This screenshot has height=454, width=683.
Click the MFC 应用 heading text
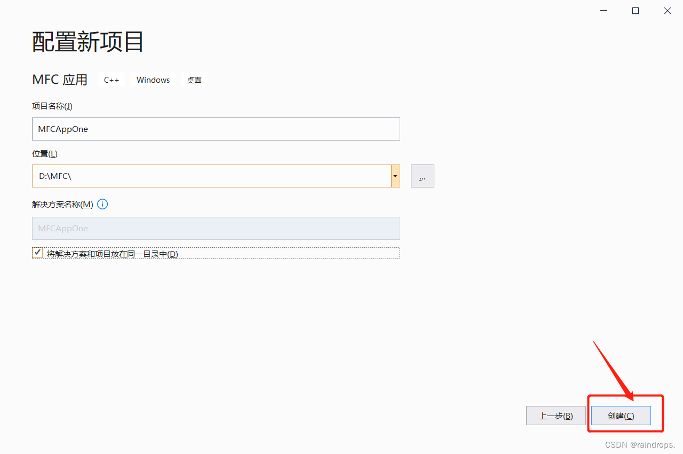point(60,80)
